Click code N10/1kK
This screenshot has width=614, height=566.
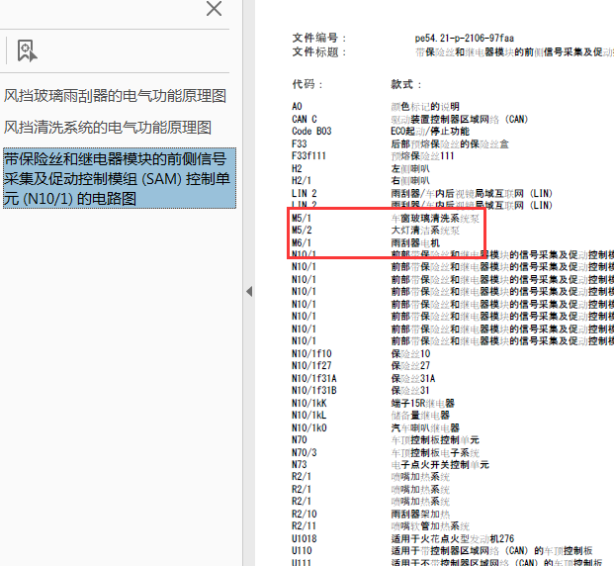309,403
